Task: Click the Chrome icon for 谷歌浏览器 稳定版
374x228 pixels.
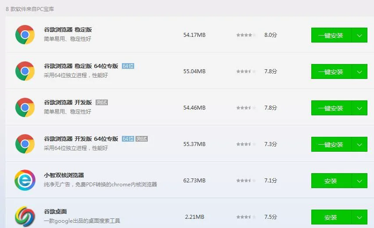Action: [x=25, y=35]
